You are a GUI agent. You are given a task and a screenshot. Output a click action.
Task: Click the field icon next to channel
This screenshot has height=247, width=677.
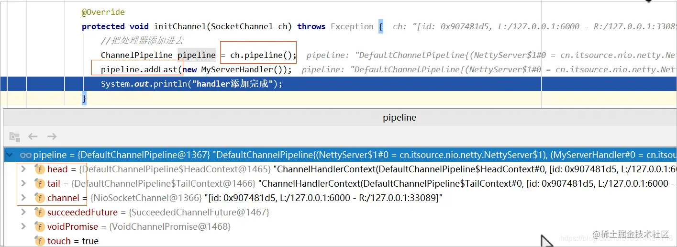click(x=40, y=198)
